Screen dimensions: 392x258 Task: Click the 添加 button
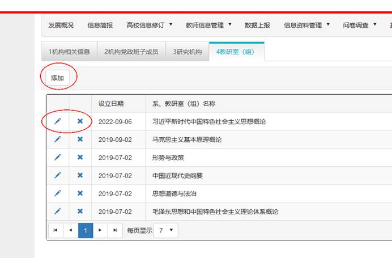[57, 78]
